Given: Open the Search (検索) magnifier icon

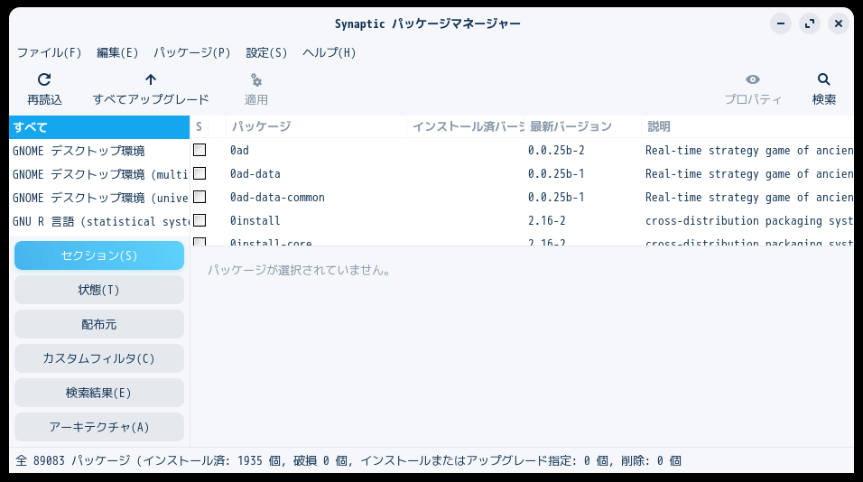Looking at the screenshot, I should click(823, 80).
